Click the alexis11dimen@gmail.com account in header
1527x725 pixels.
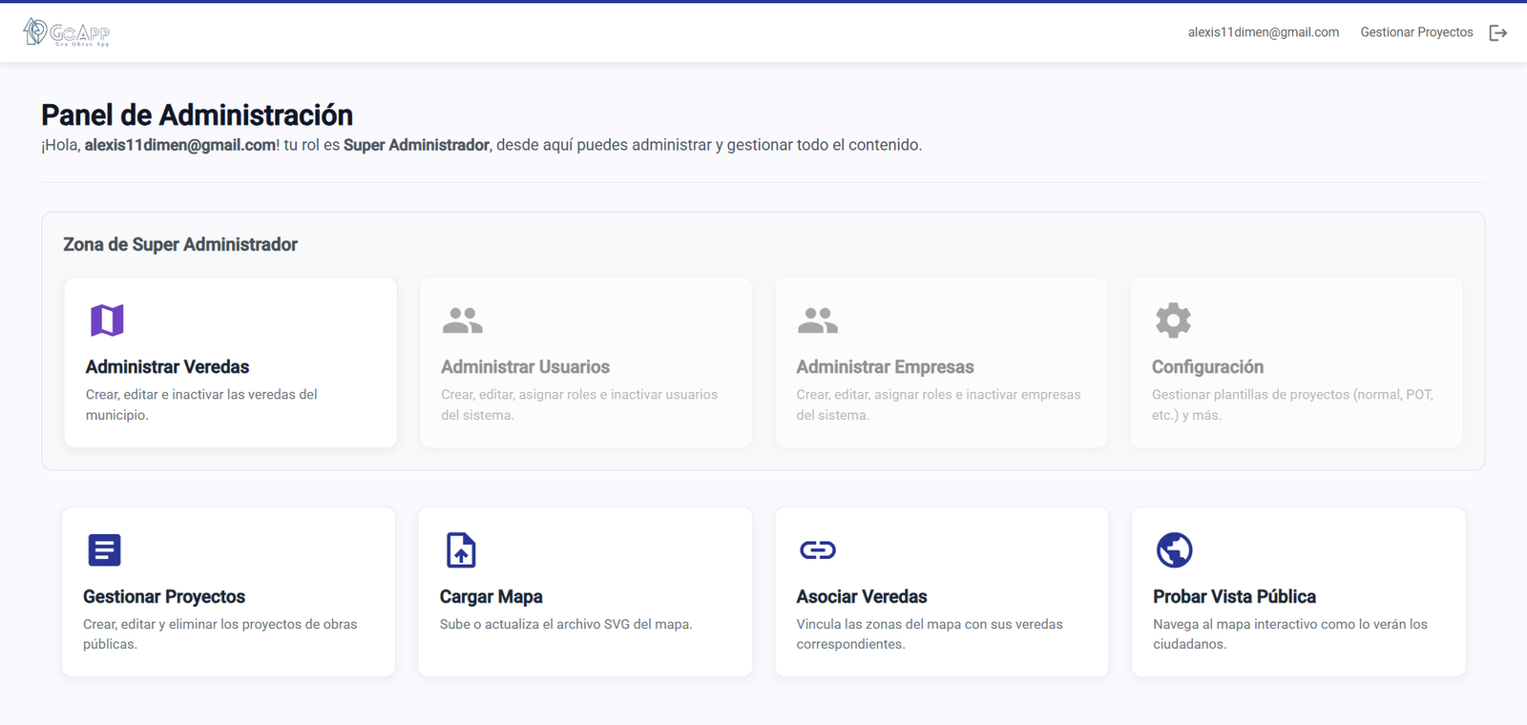pyautogui.click(x=1263, y=32)
